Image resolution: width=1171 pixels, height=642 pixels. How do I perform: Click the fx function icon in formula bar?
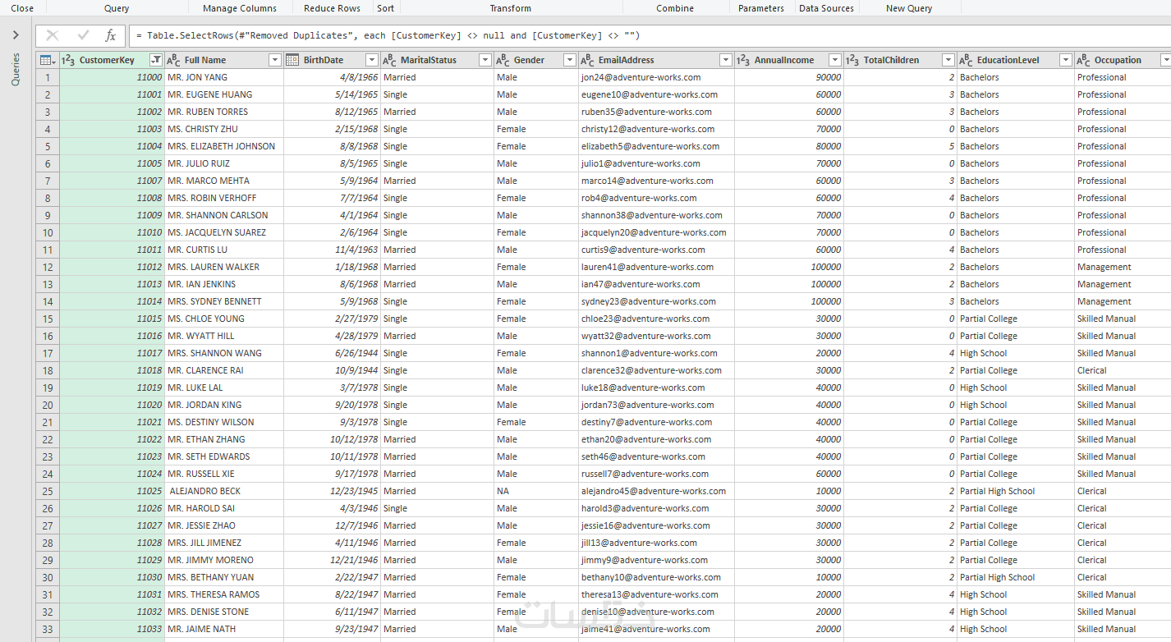point(110,36)
